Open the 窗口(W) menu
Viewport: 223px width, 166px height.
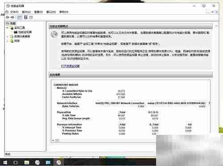pos(51,12)
